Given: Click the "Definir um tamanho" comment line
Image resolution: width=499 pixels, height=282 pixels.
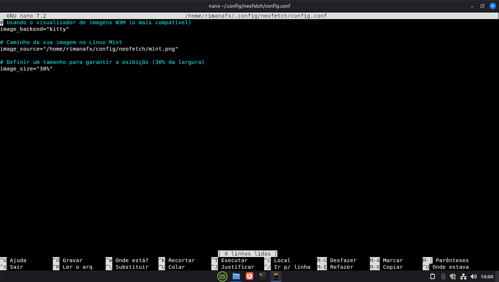Looking at the screenshot, I should (x=103, y=62).
